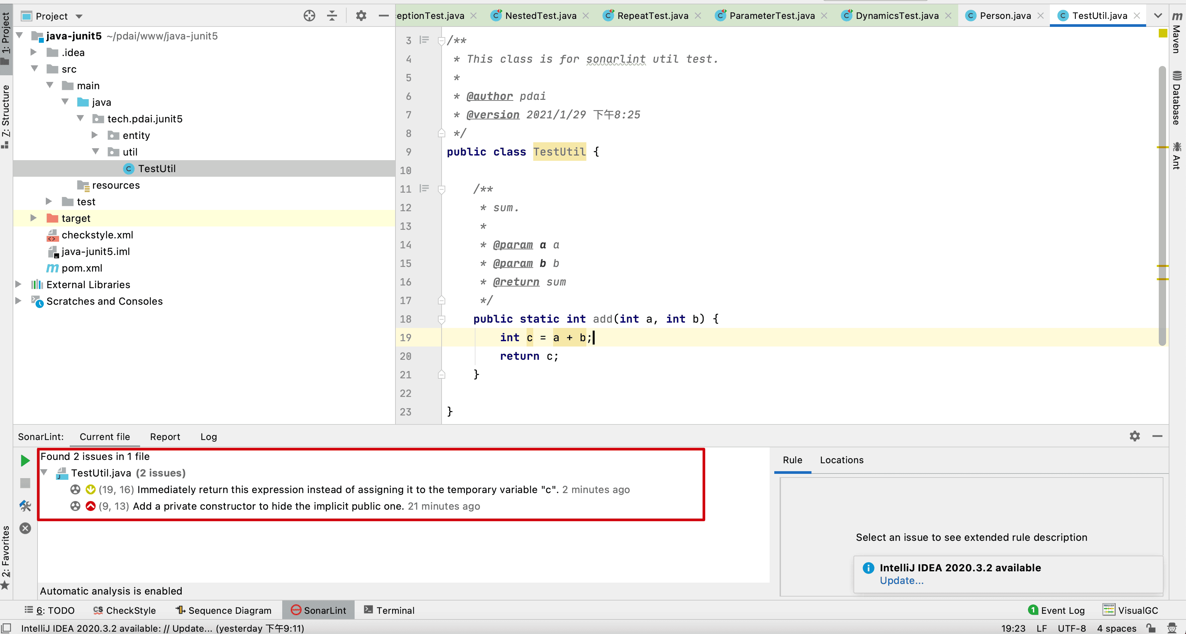Click the Update... link in notification

pyautogui.click(x=901, y=581)
